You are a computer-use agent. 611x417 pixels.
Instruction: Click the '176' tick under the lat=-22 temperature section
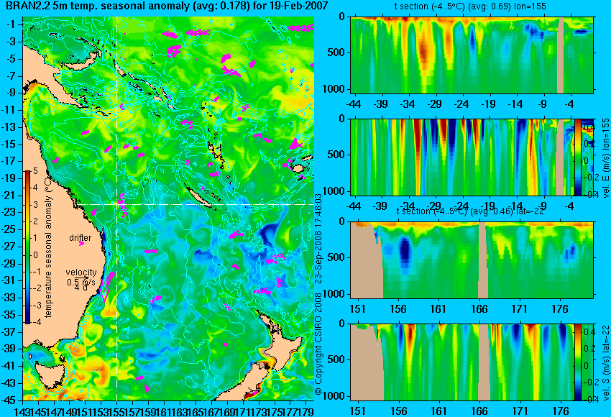pyautogui.click(x=560, y=309)
